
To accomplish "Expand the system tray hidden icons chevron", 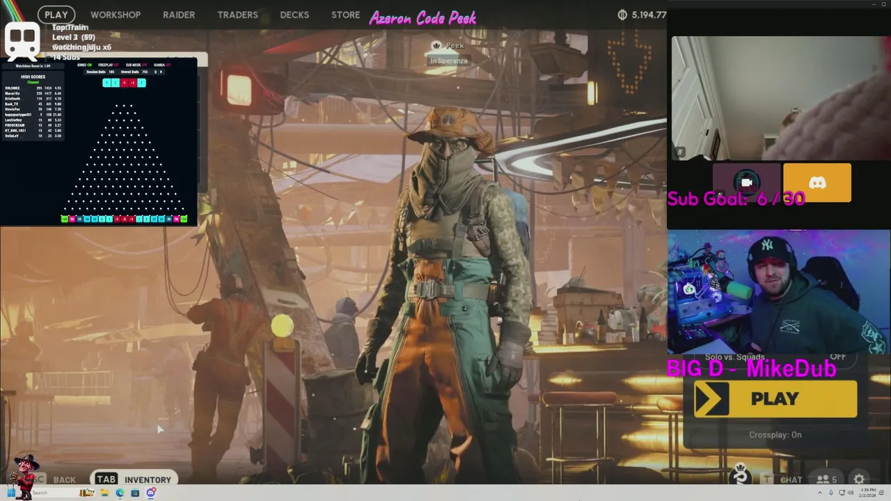I will (820, 493).
